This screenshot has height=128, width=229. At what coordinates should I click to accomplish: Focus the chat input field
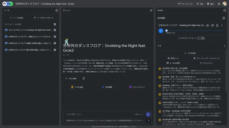coord(99,114)
